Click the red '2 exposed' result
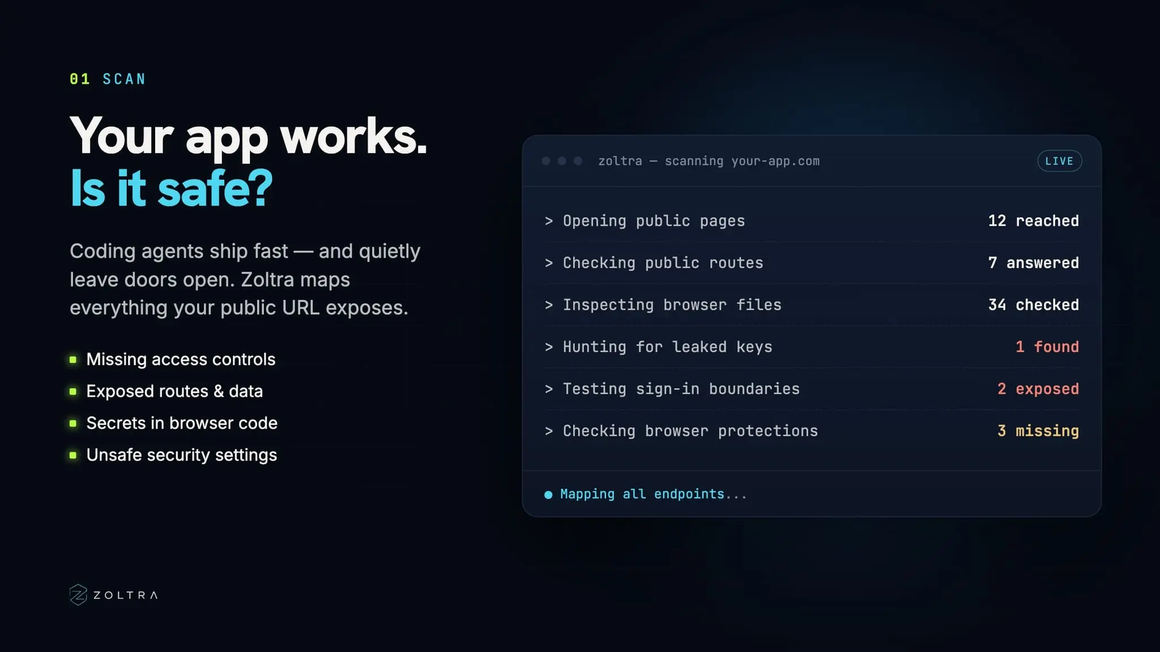 click(x=1038, y=389)
